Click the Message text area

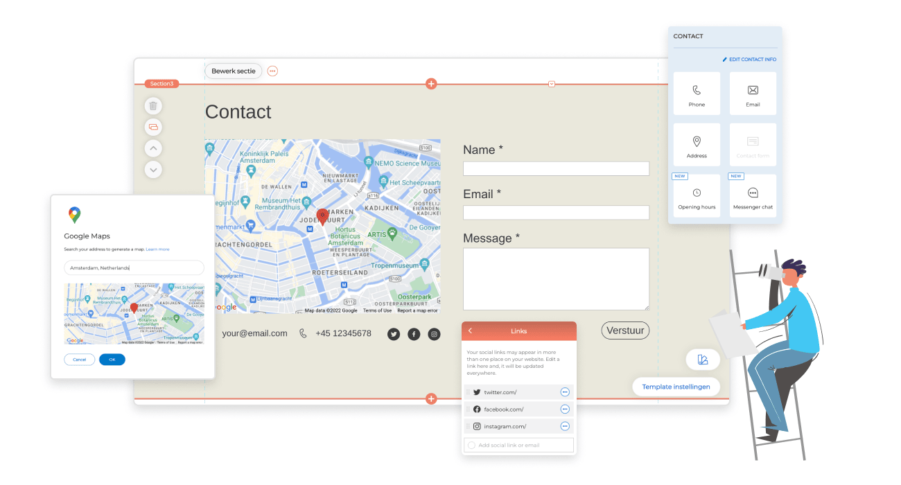tap(556, 279)
